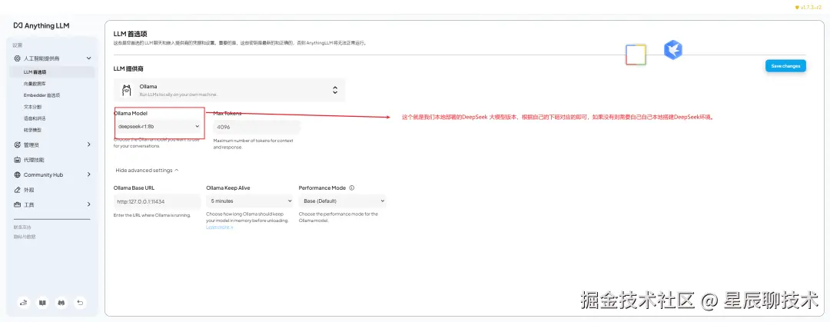
Task: Click the Max Tokens 4096 field
Action: click(257, 127)
